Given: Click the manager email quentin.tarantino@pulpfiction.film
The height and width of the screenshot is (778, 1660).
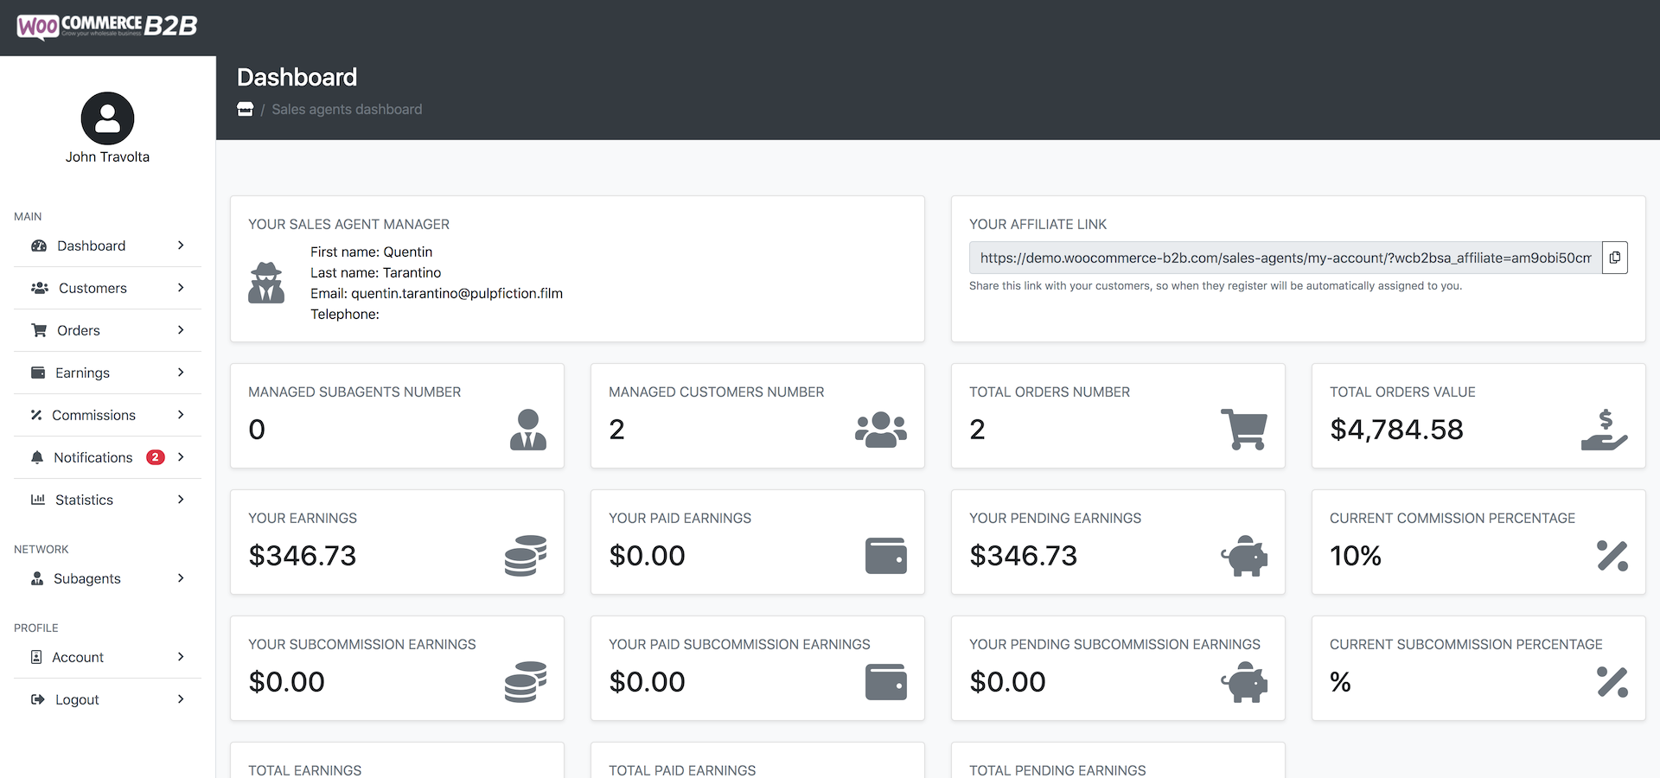Looking at the screenshot, I should (x=456, y=293).
